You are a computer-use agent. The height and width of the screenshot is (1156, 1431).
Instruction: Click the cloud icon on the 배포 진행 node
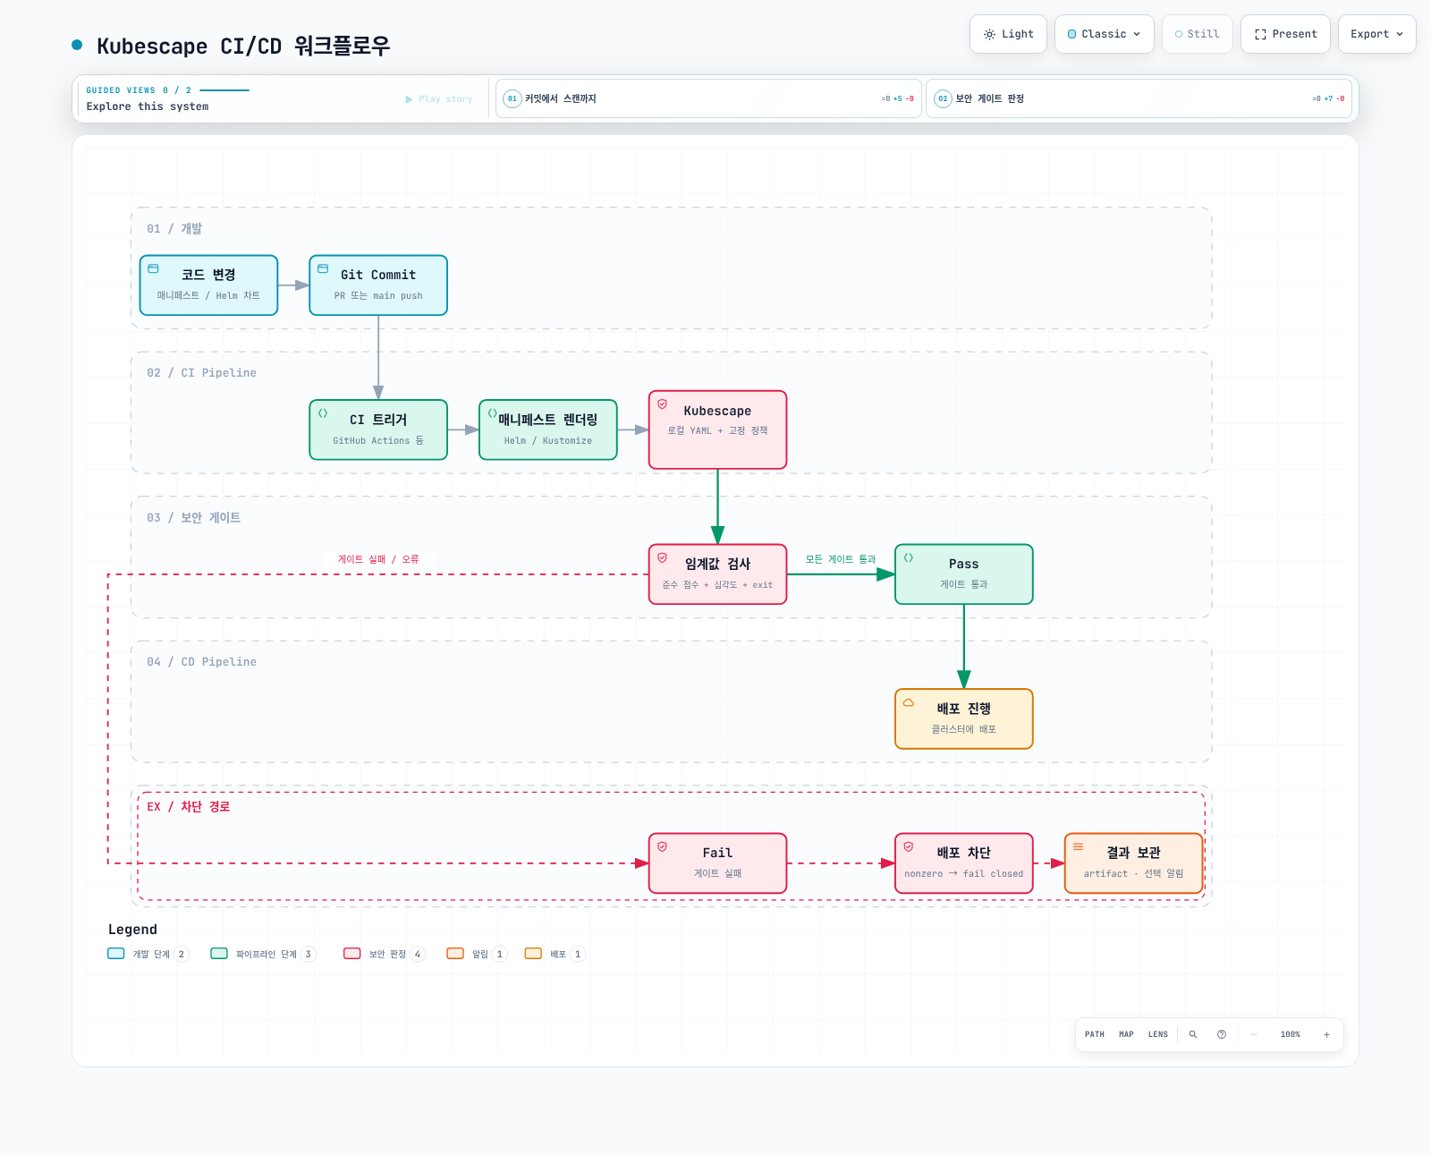[909, 702]
